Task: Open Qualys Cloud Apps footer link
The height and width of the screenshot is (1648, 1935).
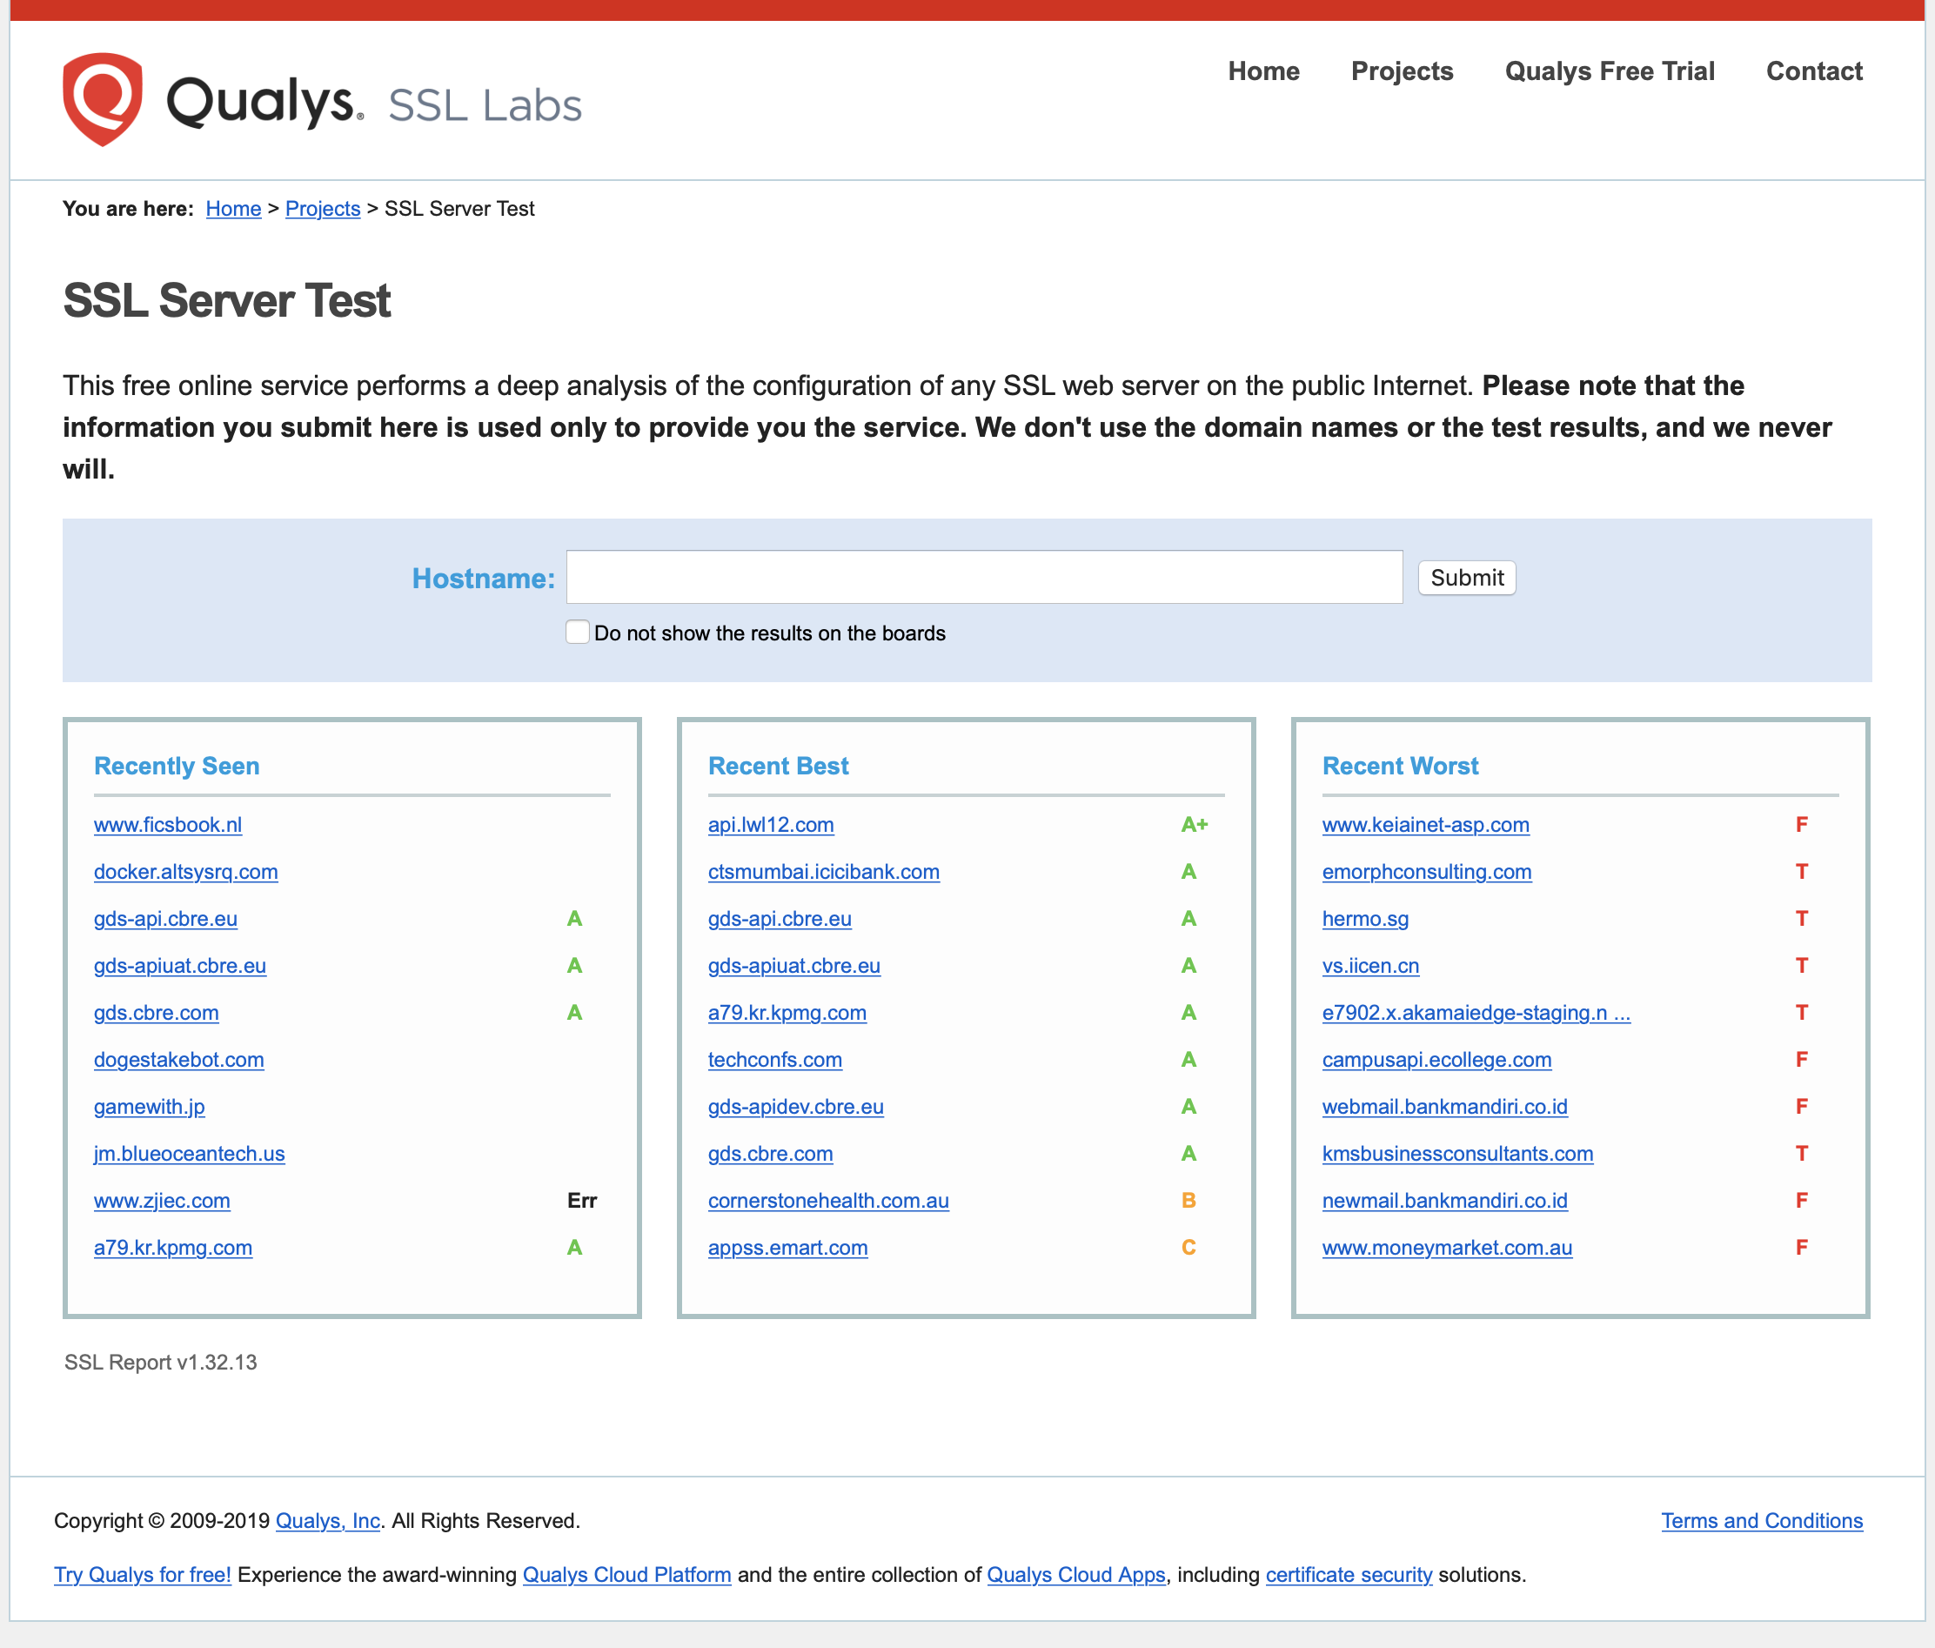Action: point(1076,1574)
